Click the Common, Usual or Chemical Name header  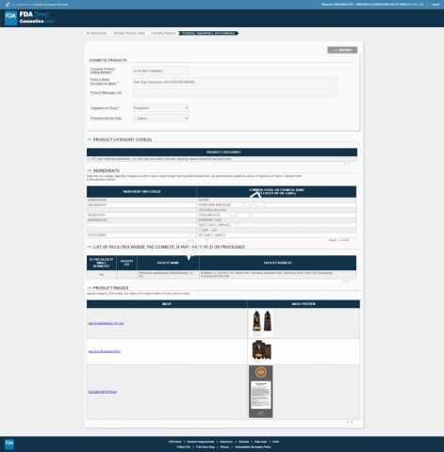click(x=276, y=192)
